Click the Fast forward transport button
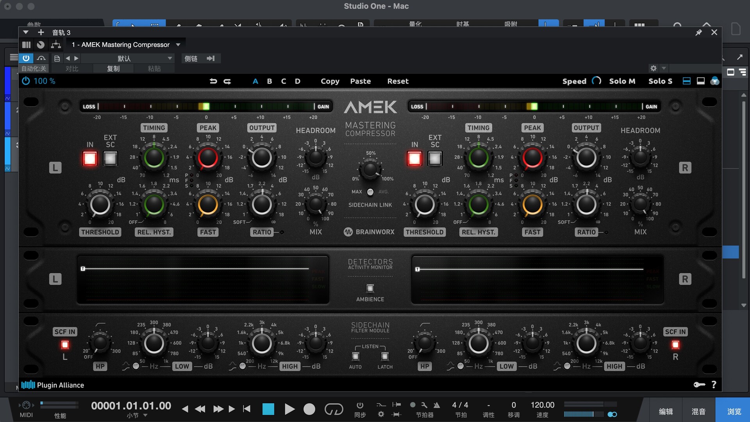Viewport: 750px width, 422px height. (x=218, y=409)
